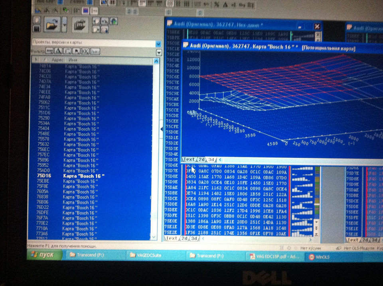Toggle the letter A filter button
383x286 pixels.
tap(58, 51)
